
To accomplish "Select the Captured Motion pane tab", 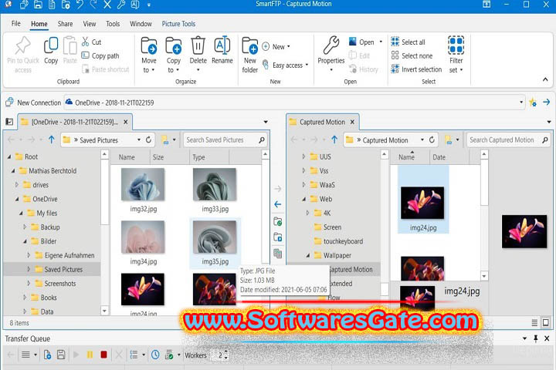I will (322, 122).
